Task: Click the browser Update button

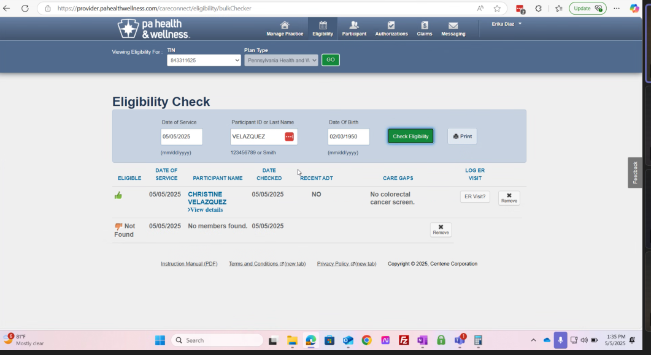Action: point(587,9)
